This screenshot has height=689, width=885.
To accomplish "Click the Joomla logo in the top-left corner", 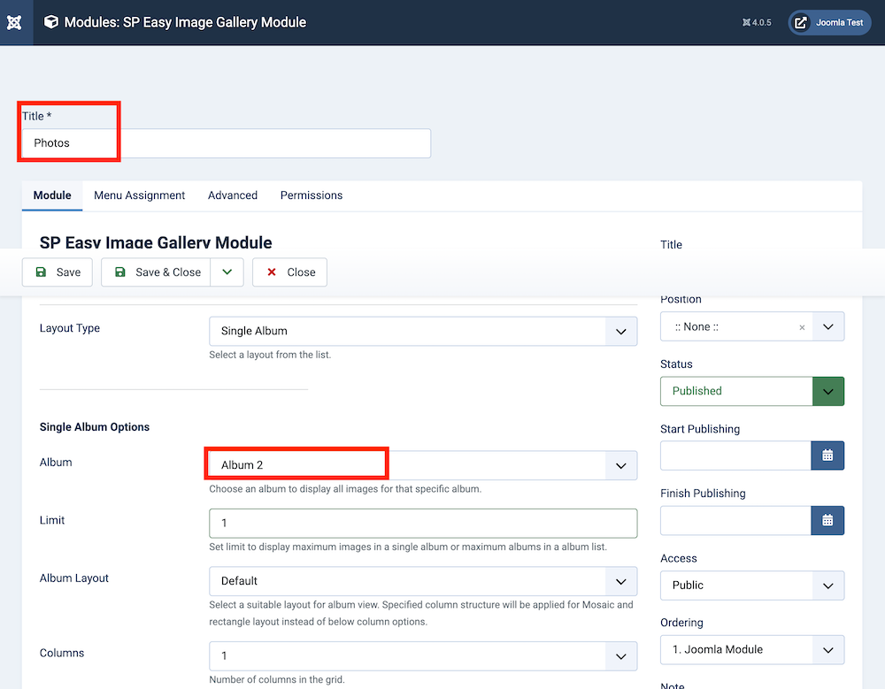I will click(14, 22).
